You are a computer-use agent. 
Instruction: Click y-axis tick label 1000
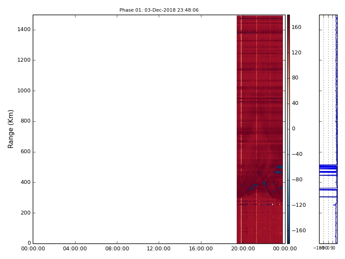pos(24,91)
